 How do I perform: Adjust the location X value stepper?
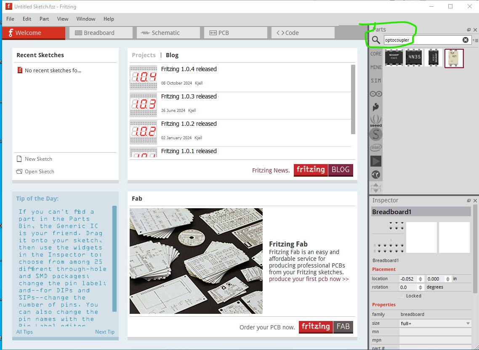tap(420, 279)
